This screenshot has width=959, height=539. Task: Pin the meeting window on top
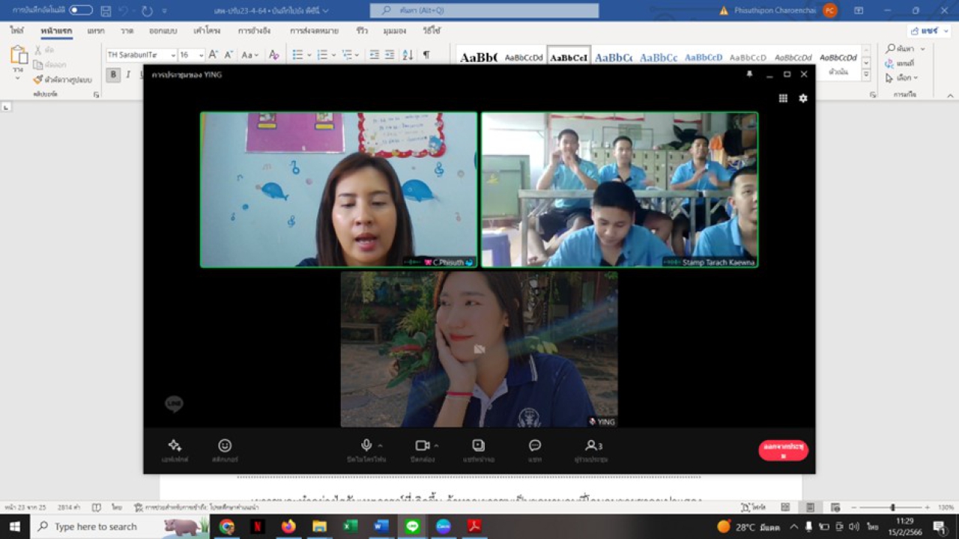pyautogui.click(x=749, y=74)
